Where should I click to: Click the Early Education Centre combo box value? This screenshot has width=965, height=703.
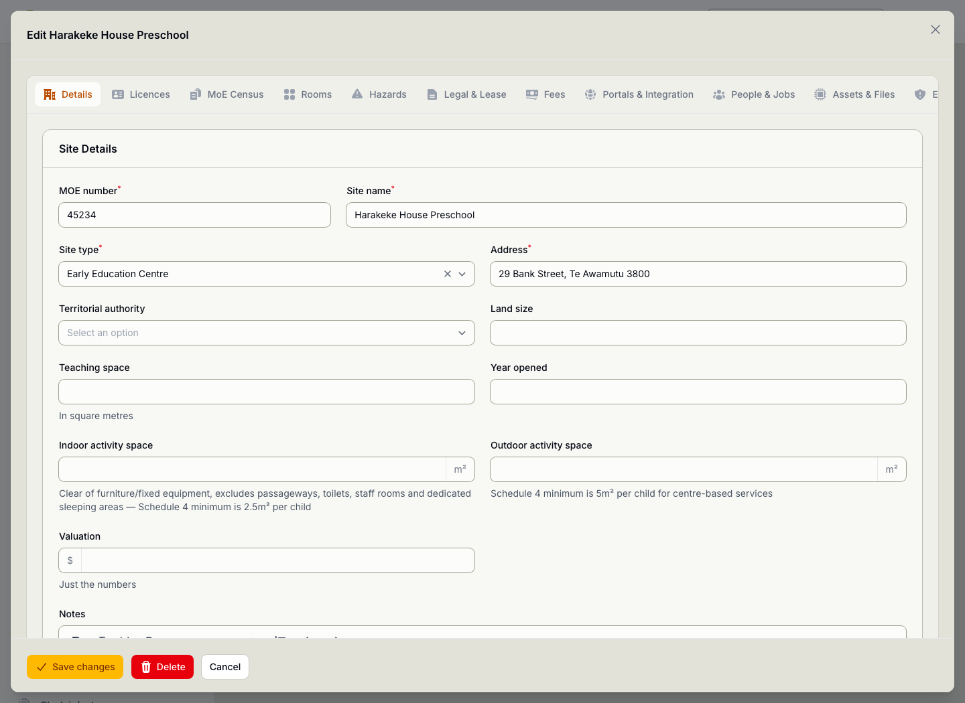point(118,274)
